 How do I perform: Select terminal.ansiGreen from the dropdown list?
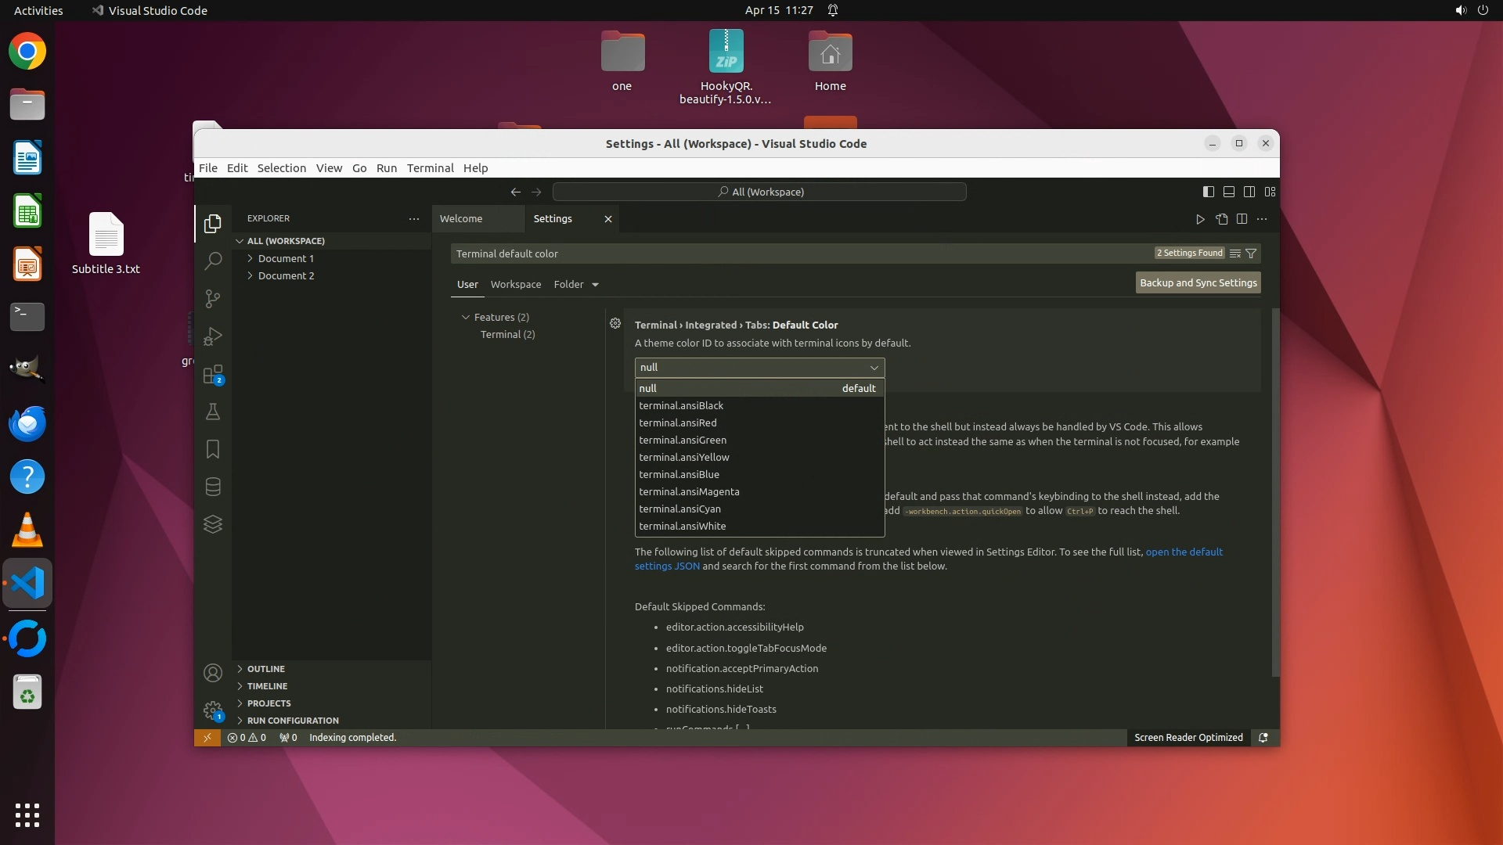[683, 440]
